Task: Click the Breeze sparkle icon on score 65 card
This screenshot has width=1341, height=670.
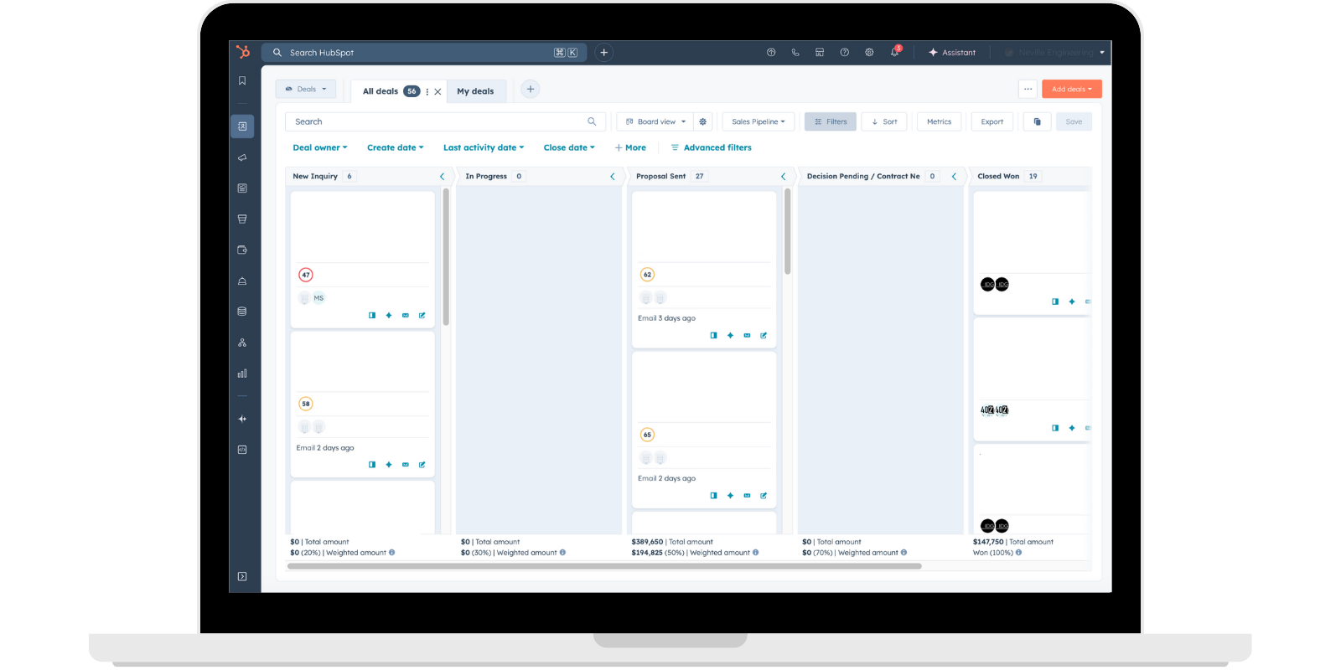Action: click(x=730, y=496)
